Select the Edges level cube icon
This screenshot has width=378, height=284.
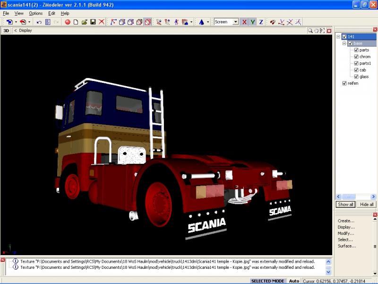coord(122,22)
